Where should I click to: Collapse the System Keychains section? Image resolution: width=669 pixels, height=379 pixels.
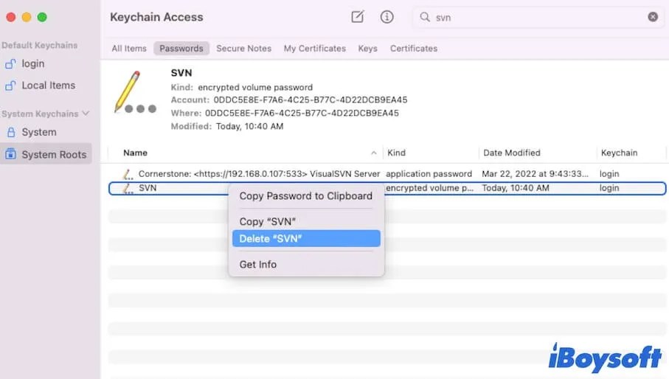coord(86,114)
